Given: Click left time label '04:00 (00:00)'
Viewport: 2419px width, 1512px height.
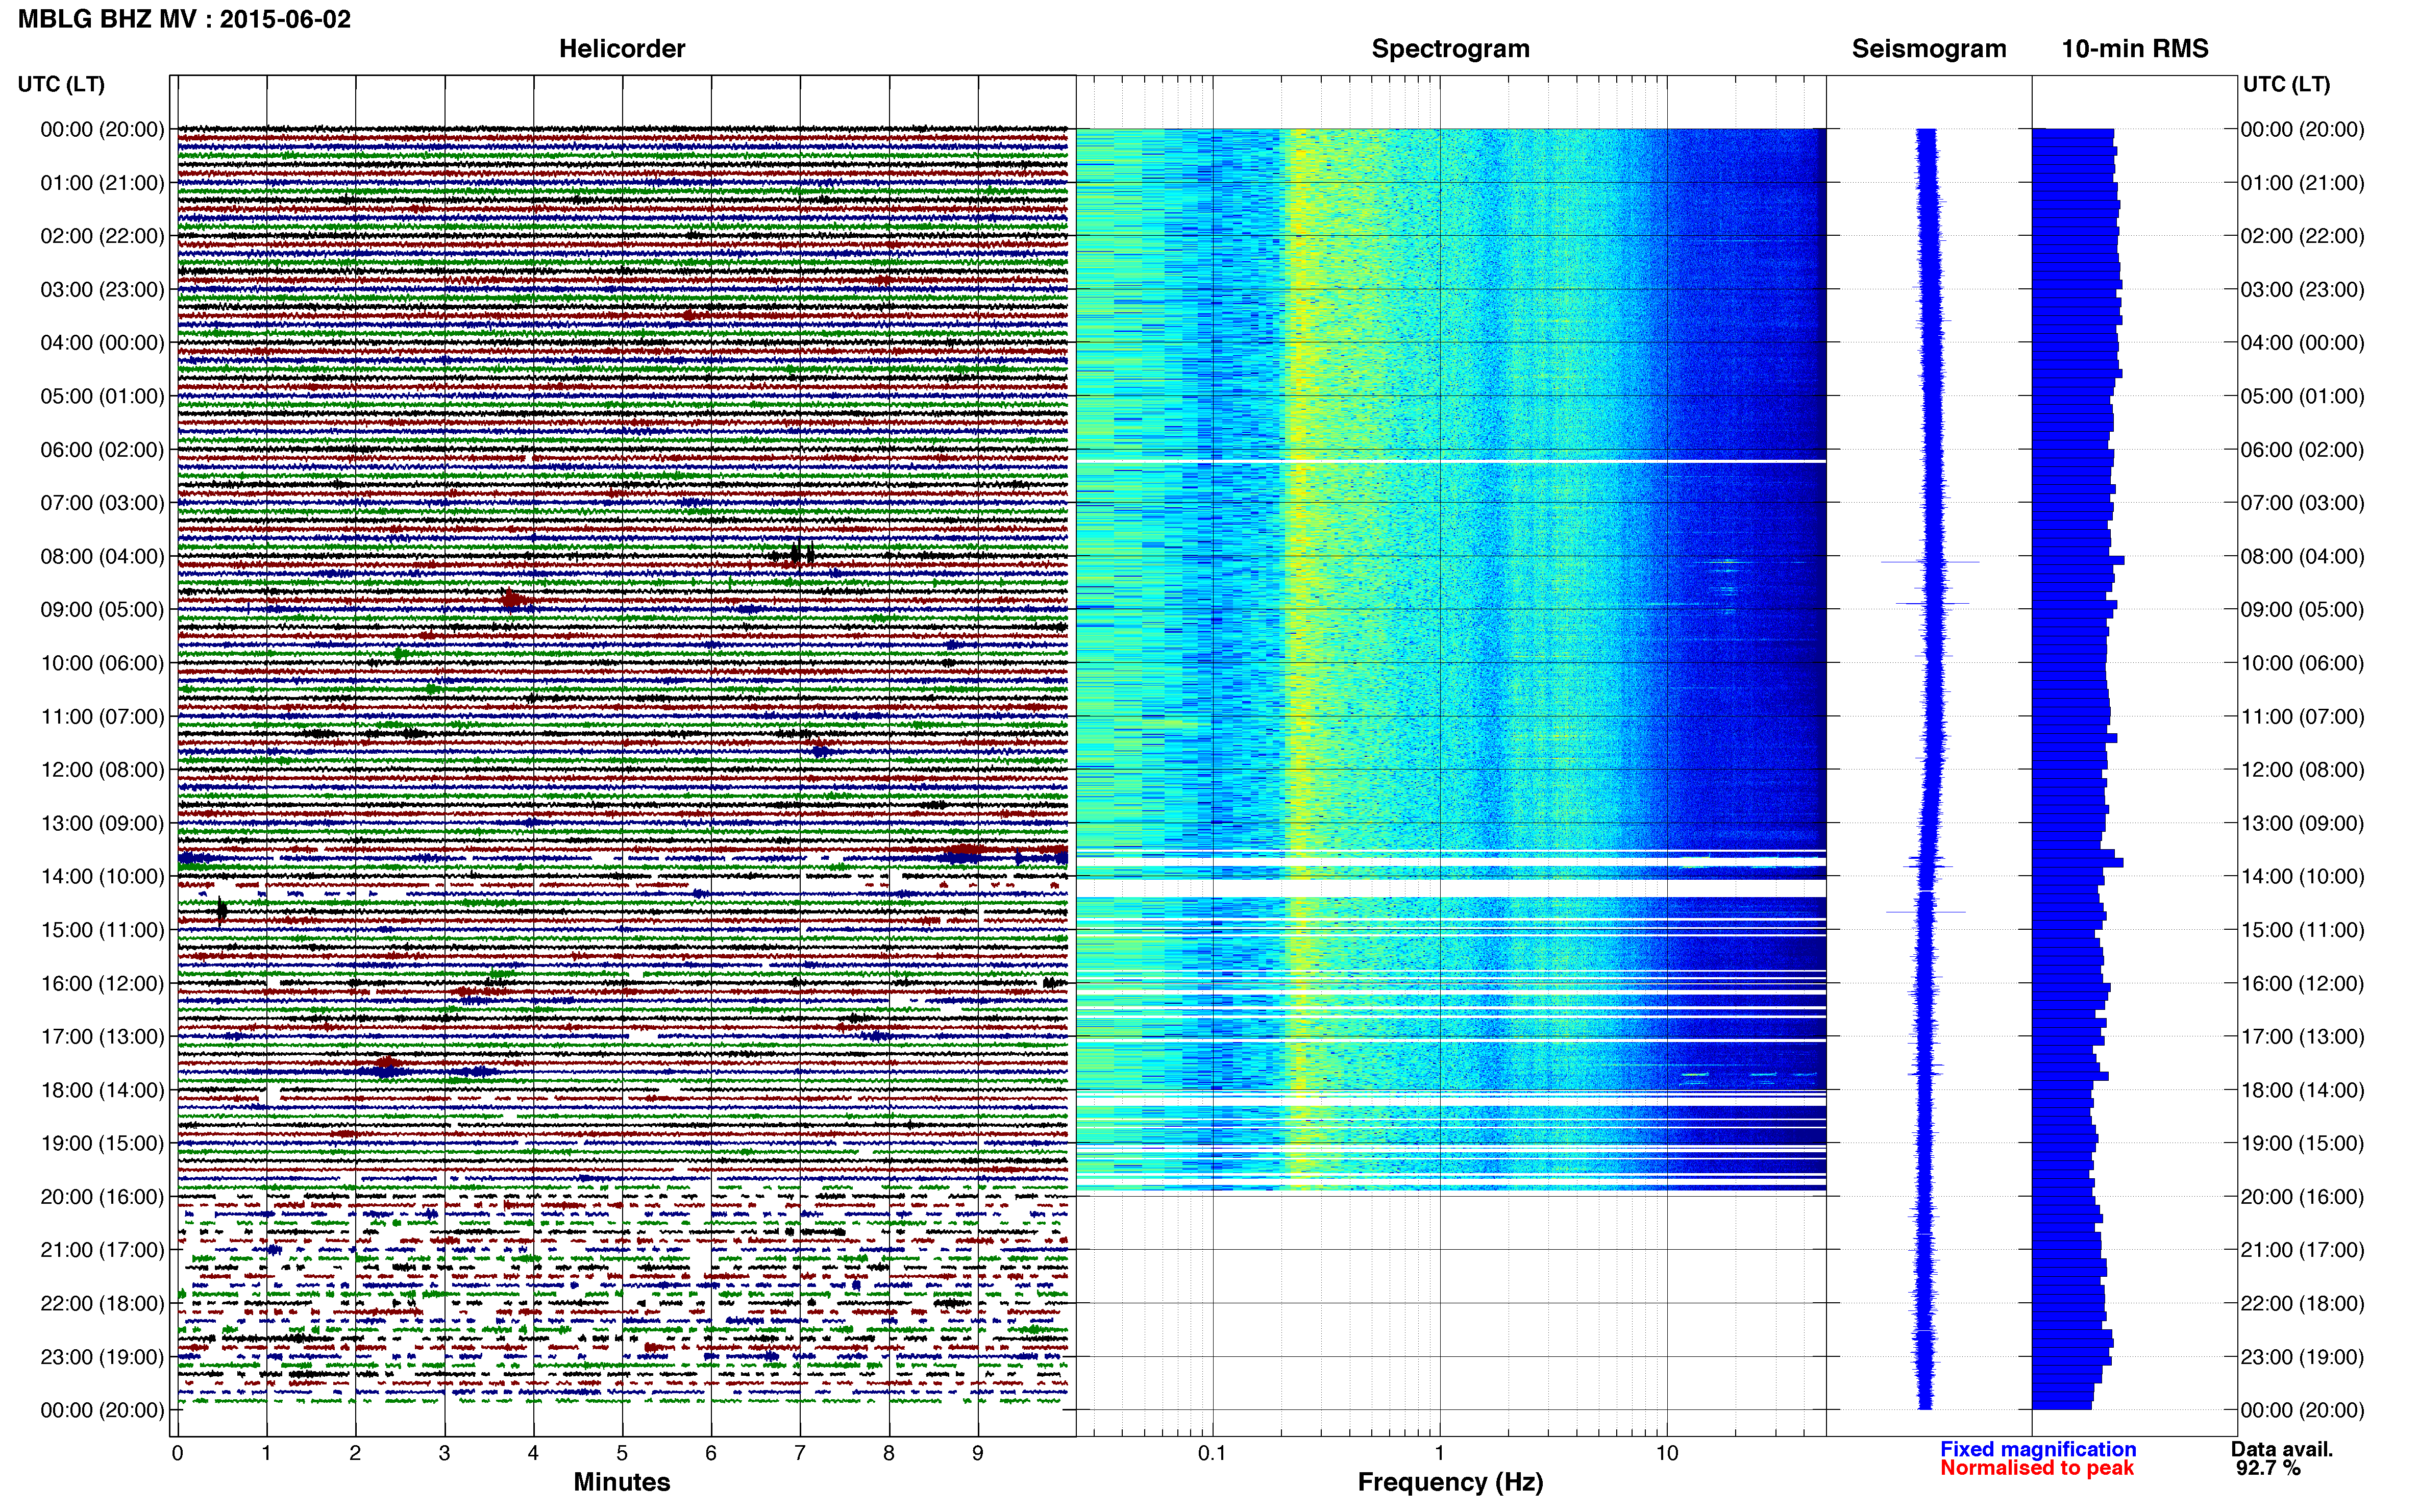Looking at the screenshot, I should 102,343.
